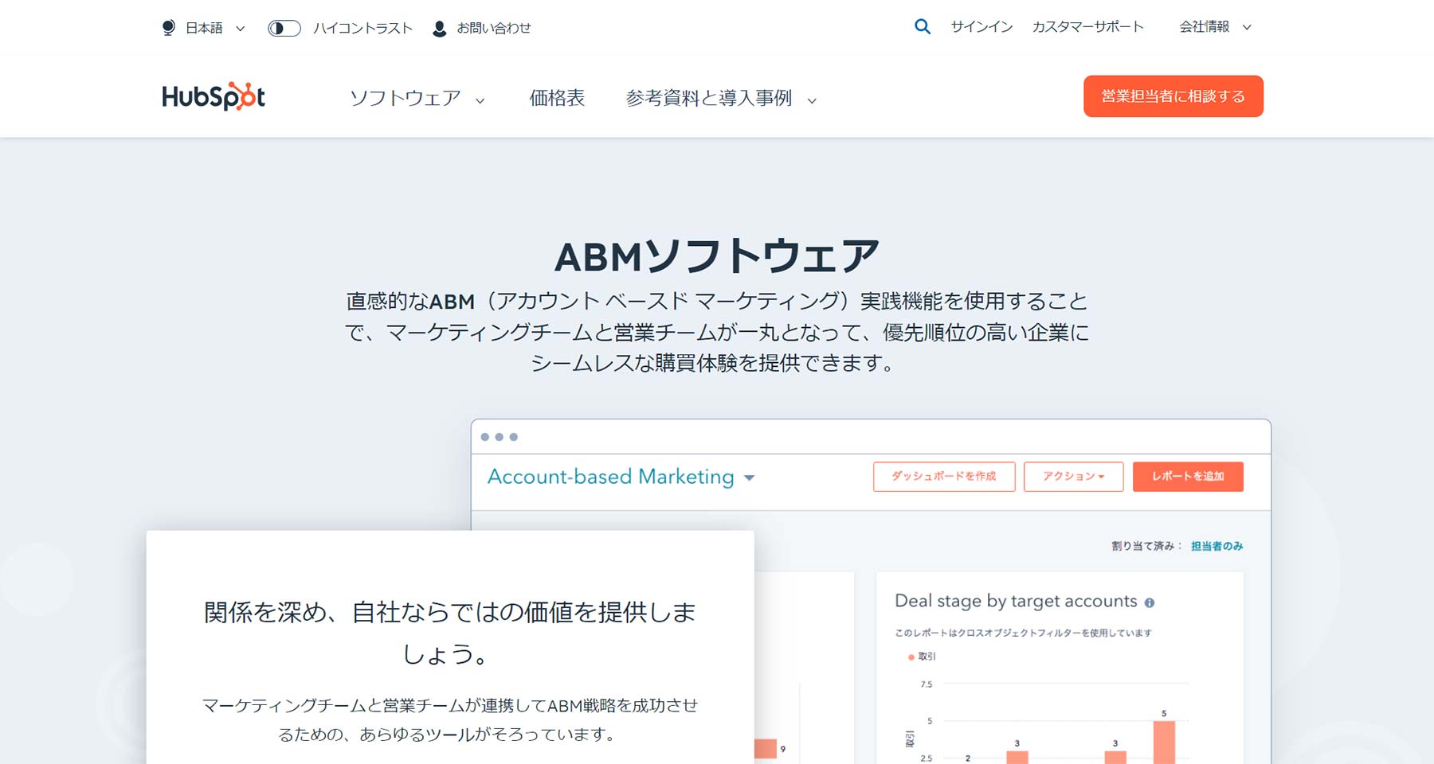Click the globe language icon
Screen dimensions: 1434x764
pos(167,27)
